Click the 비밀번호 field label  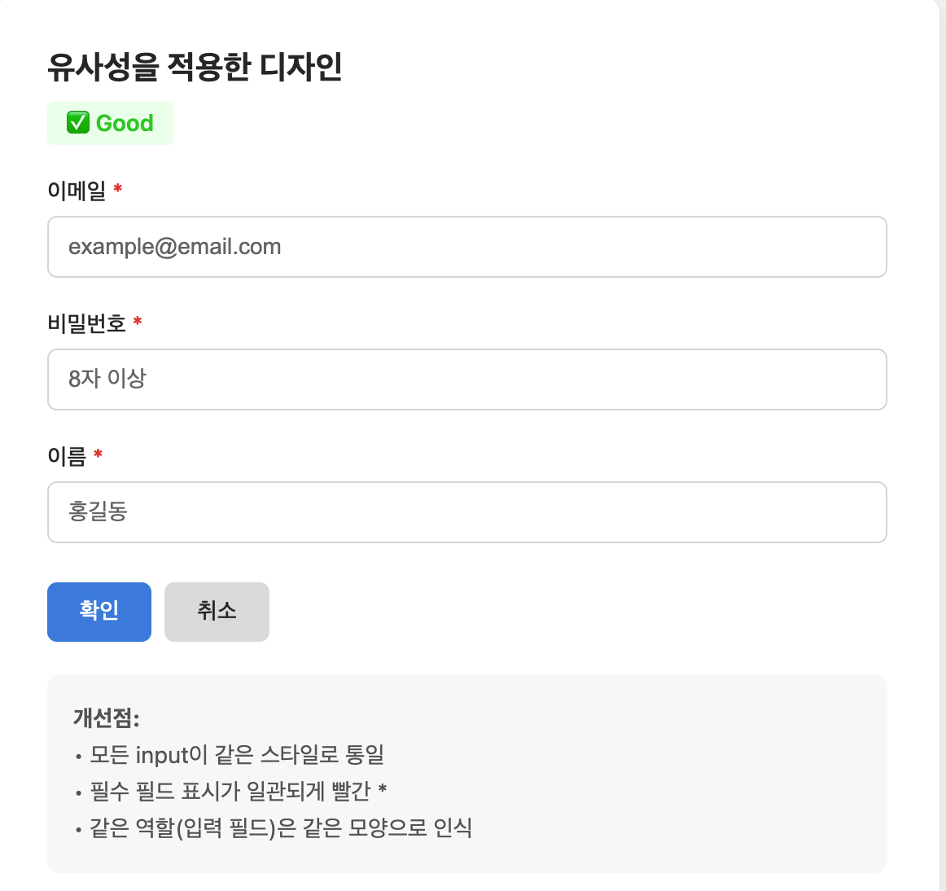click(86, 323)
